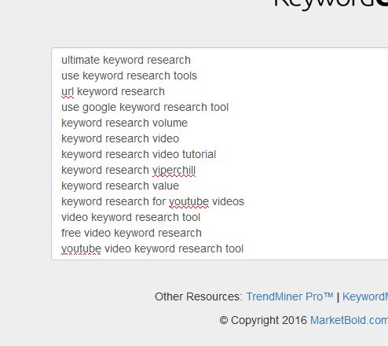
Task: Click the 'use keyword research tools' line
Action: pos(129,75)
